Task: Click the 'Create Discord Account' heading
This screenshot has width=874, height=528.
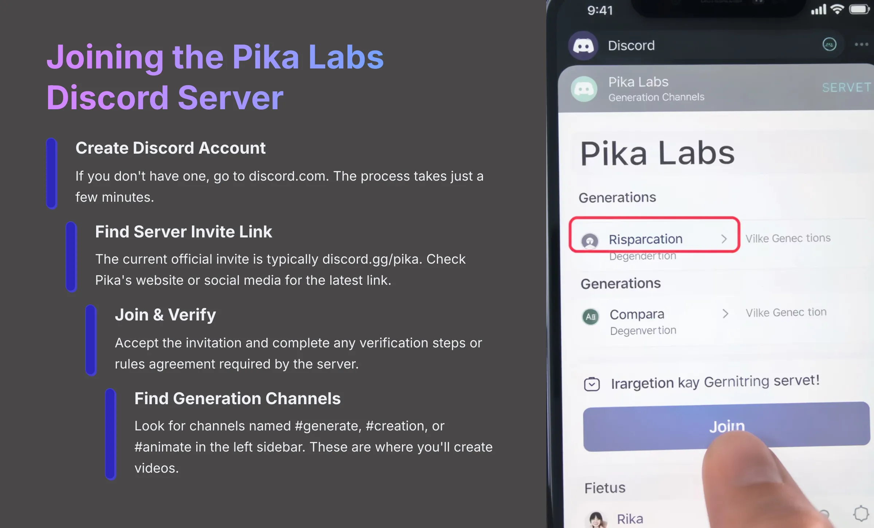Action: [x=170, y=148]
